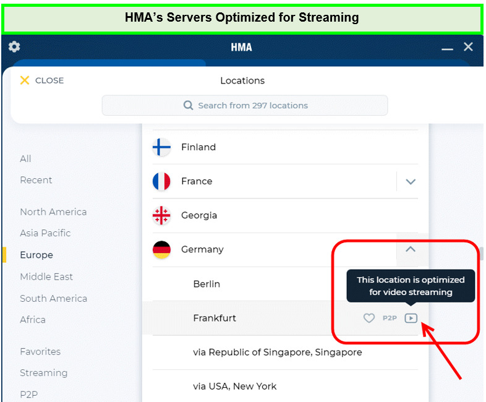486x402 pixels.
Task: Choose Georgia location
Action: click(285, 215)
